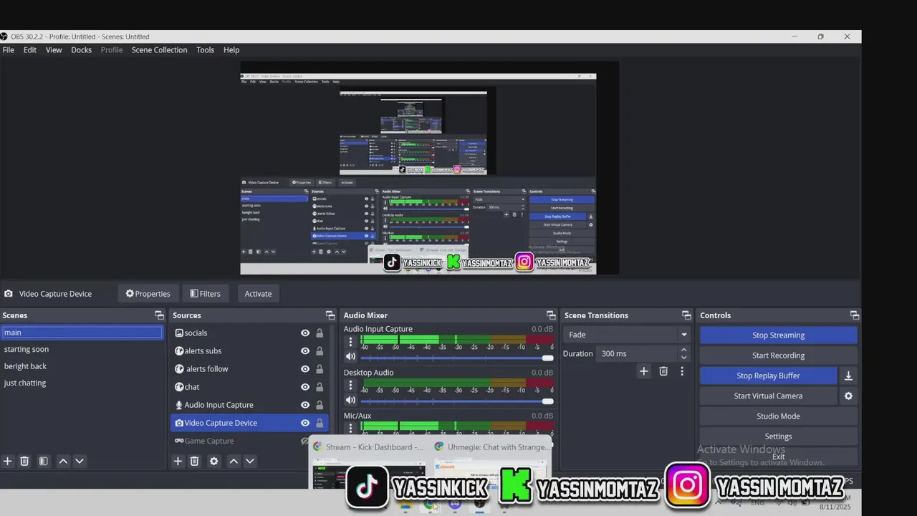The width and height of the screenshot is (917, 516).
Task: Move source up in Sources list
Action: coord(234,462)
